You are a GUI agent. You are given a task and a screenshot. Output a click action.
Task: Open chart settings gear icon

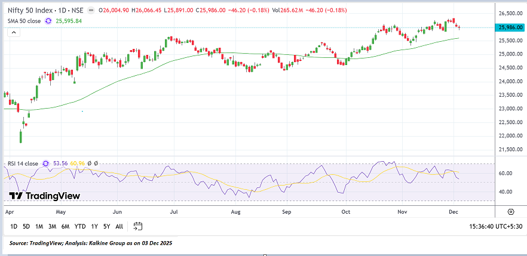point(511,212)
